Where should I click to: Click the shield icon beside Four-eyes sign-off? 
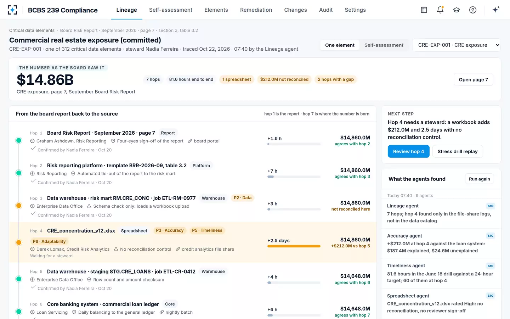113,141
